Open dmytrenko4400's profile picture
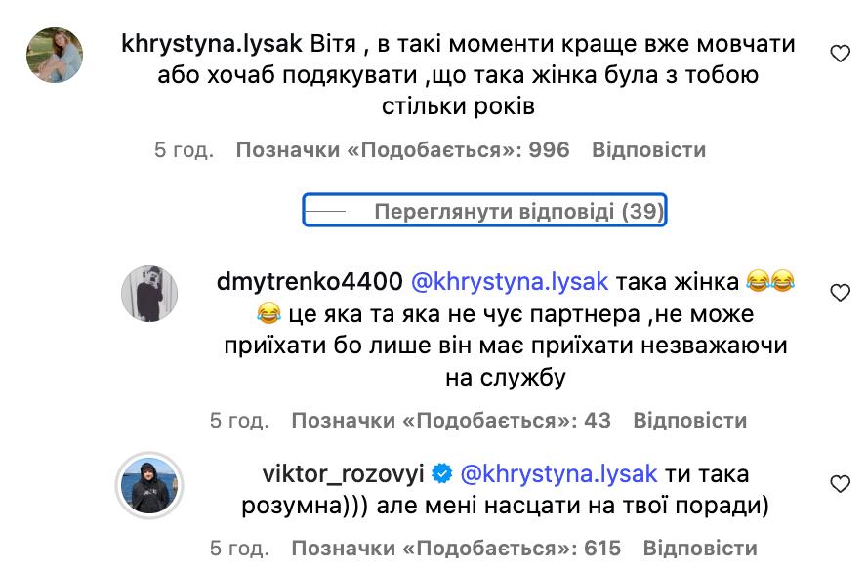 149,294
